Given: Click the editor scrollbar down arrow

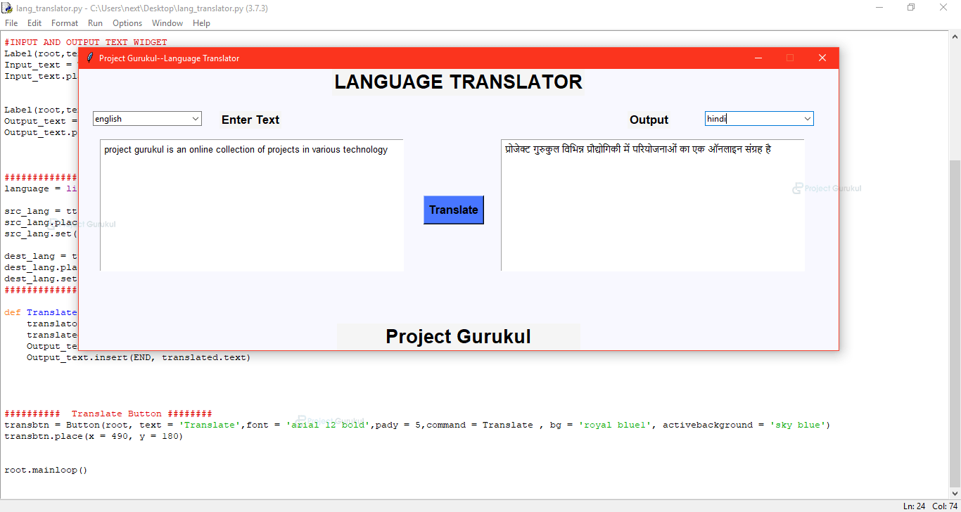Looking at the screenshot, I should [x=956, y=493].
